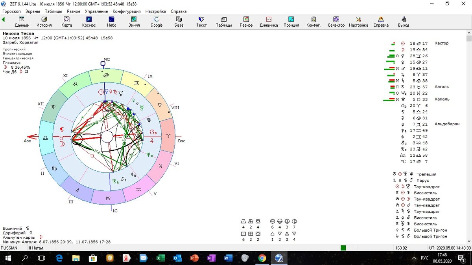This screenshot has height=265, width=472.
Task: Click the Leo sign sector on chart
Action: [x=76, y=84]
